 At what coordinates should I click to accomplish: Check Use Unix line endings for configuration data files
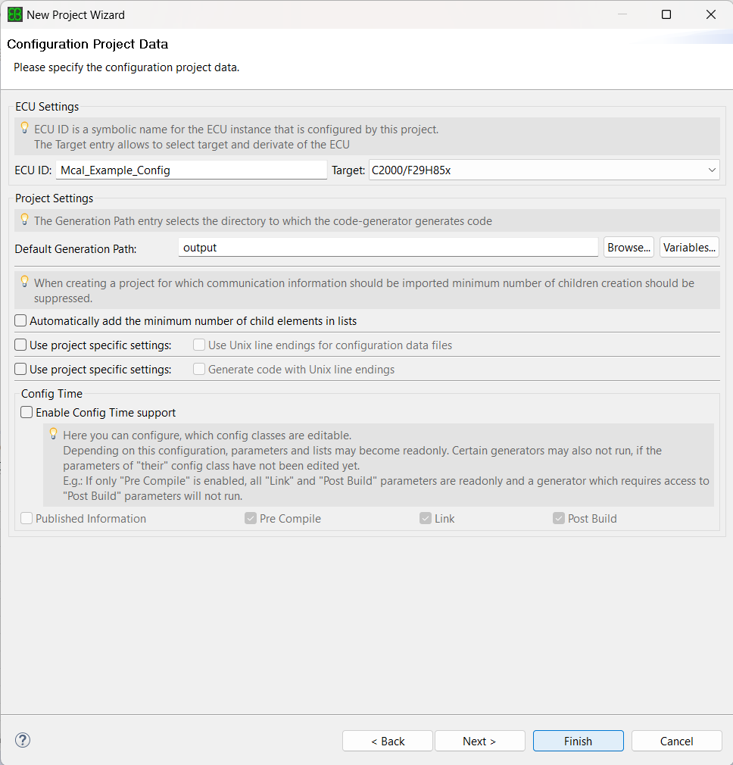[199, 345]
